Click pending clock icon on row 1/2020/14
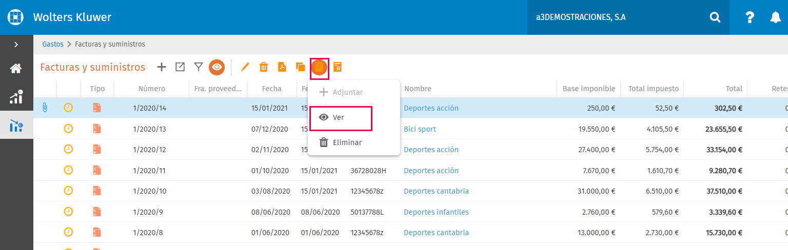This screenshot has width=788, height=250. pyautogui.click(x=68, y=108)
